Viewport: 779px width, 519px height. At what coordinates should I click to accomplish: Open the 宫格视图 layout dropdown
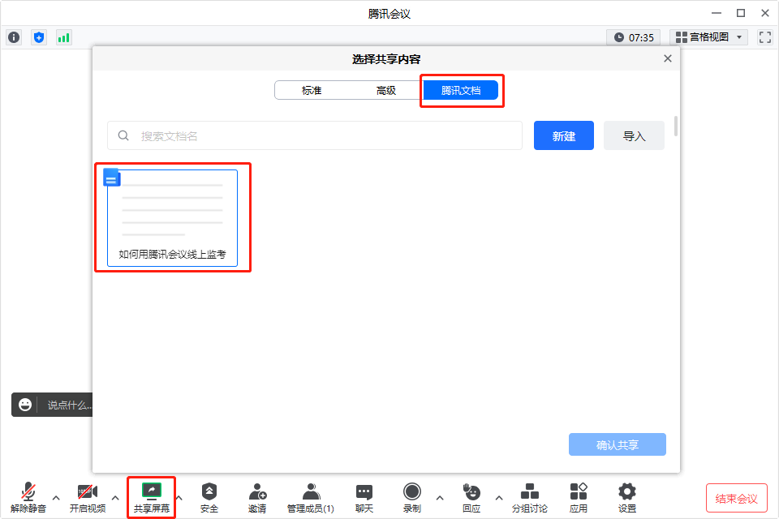(709, 37)
